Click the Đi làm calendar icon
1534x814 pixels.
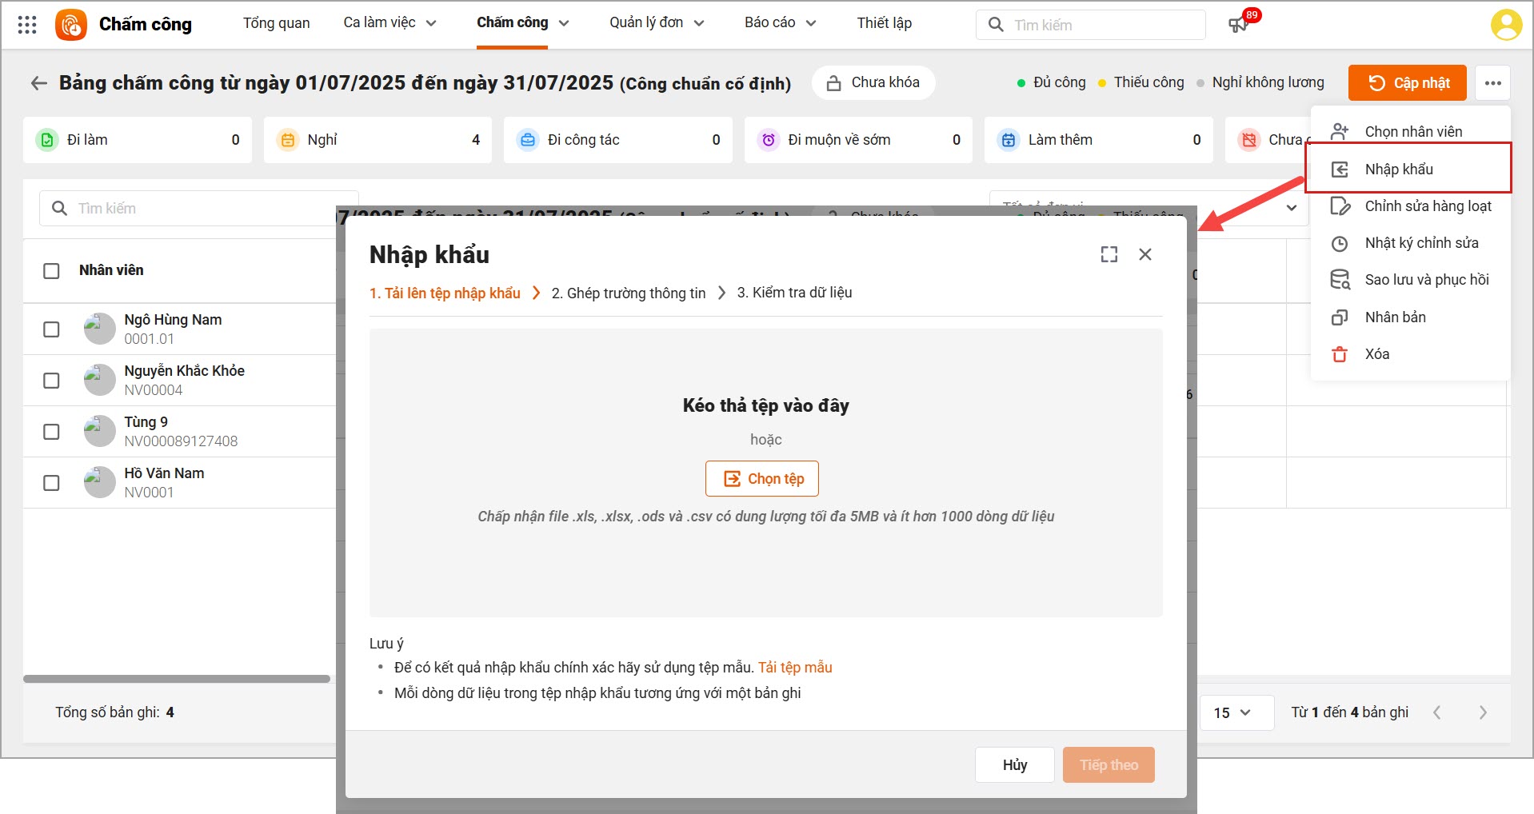47,140
